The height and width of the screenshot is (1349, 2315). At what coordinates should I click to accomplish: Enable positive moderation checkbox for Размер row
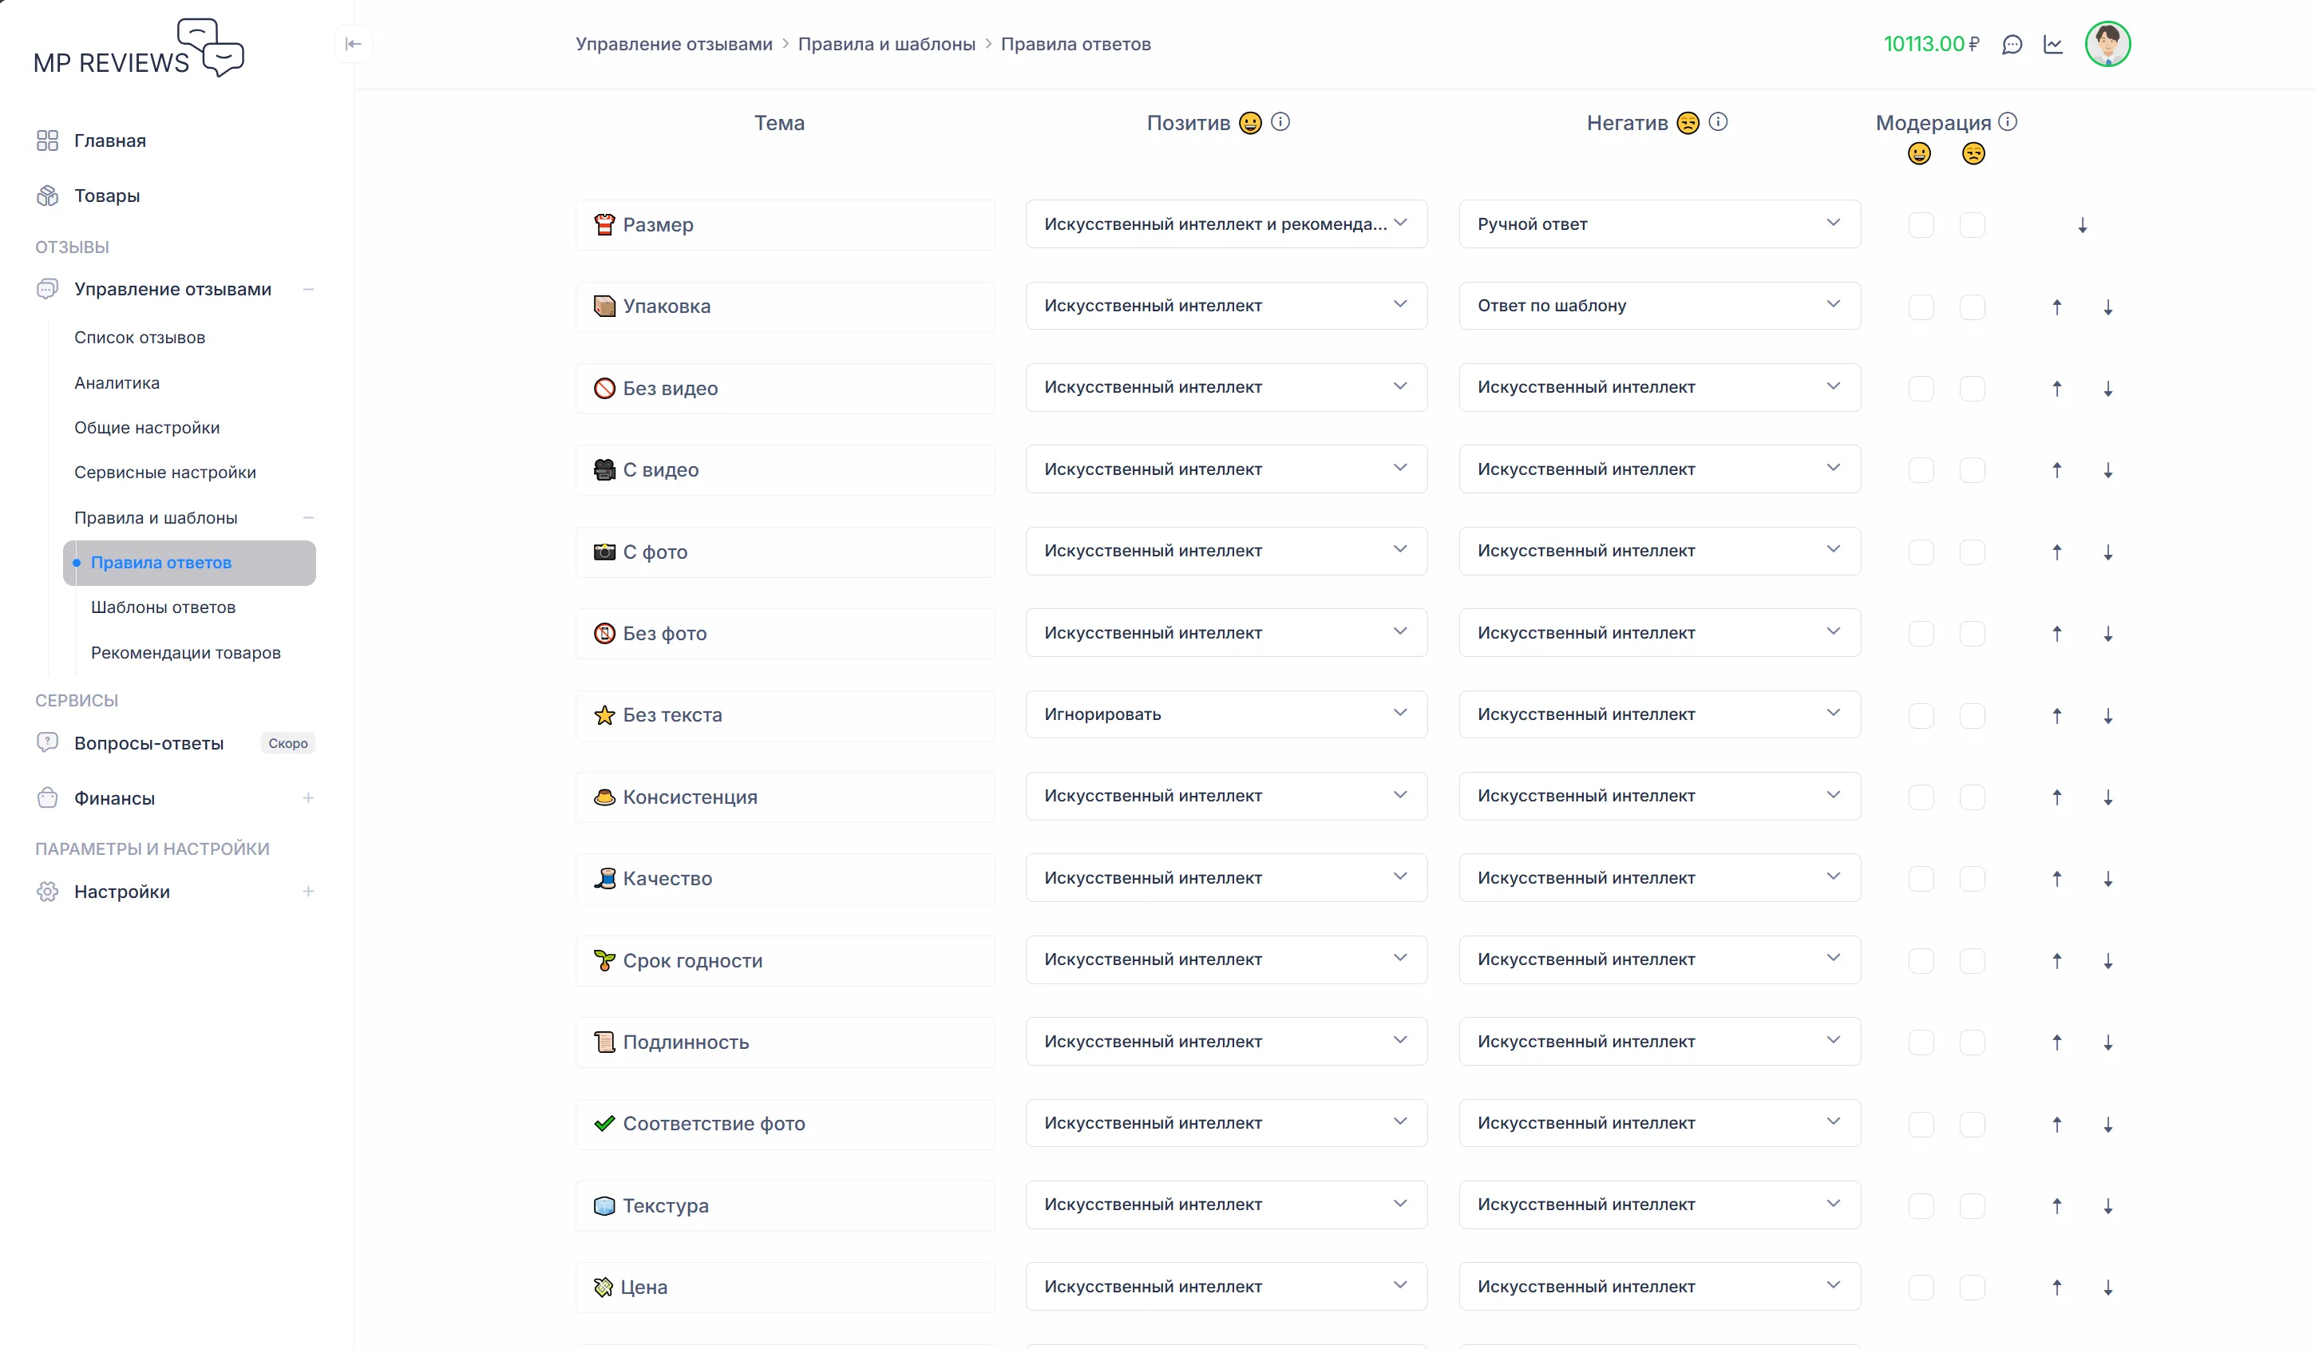tap(1920, 224)
